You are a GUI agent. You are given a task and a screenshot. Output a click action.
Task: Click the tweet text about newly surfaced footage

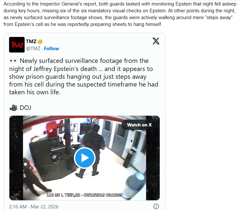click(84, 76)
